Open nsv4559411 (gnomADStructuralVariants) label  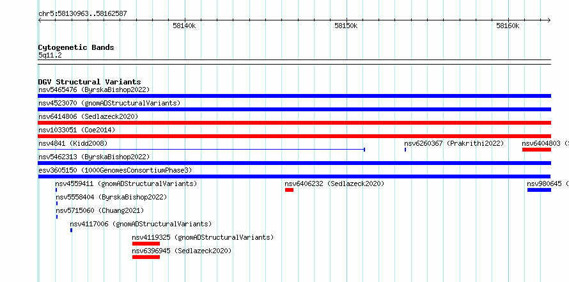tap(126, 184)
